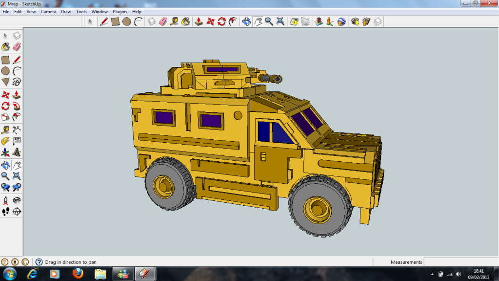Select the Text label tool
Screen dimensions: 499x281
[17, 141]
